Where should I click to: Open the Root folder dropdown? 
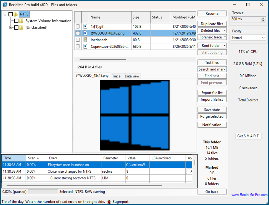pyautogui.click(x=225, y=46)
